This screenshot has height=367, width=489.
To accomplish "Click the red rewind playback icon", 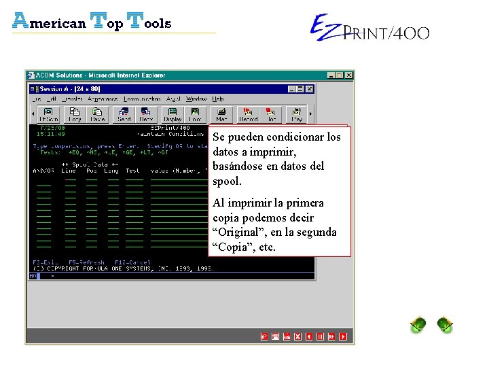I will 309,336.
